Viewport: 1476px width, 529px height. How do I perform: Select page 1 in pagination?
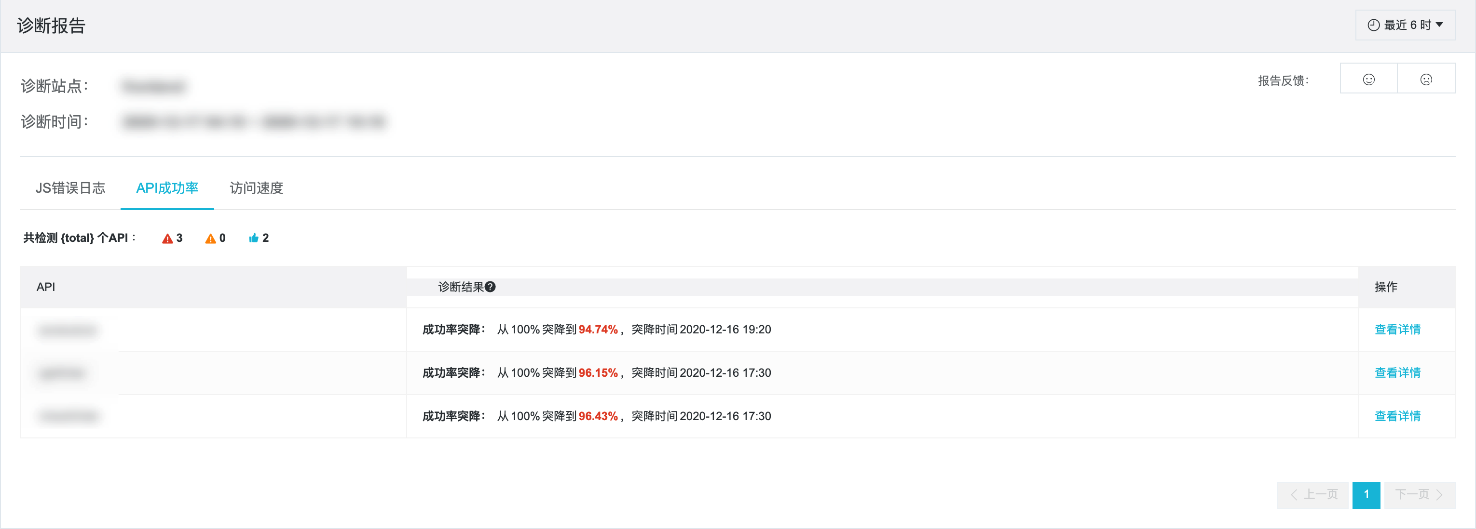[x=1366, y=495]
